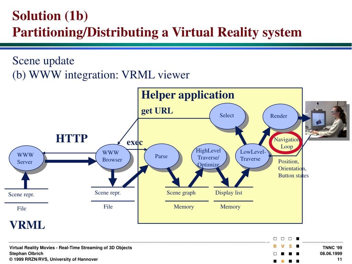Click the arrow from Render to user photo
Screen dimensions: 352x264
[304, 118]
